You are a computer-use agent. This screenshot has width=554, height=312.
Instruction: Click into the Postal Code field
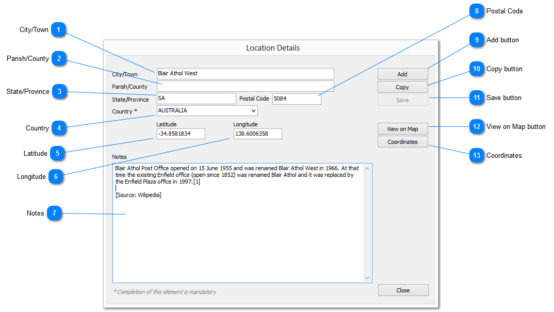[297, 98]
